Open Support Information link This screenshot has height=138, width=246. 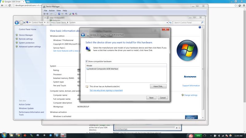click(x=191, y=86)
